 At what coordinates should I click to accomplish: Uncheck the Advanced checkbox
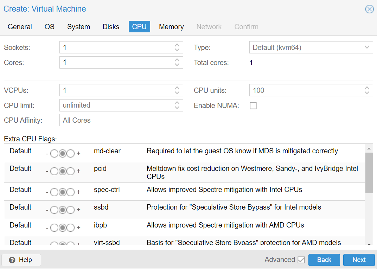click(x=301, y=260)
